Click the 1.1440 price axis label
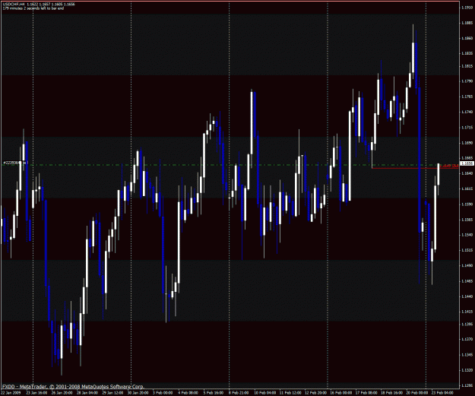This screenshot has width=475, height=396. coord(466,296)
